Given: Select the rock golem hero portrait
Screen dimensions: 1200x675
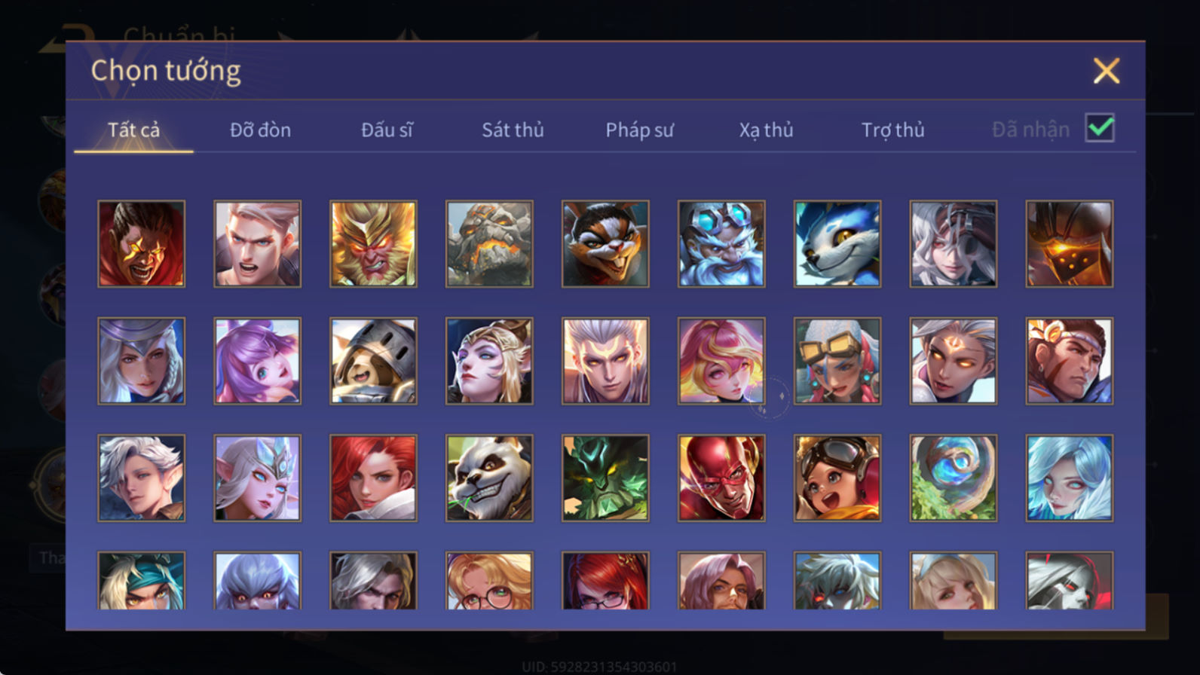Looking at the screenshot, I should 489,243.
